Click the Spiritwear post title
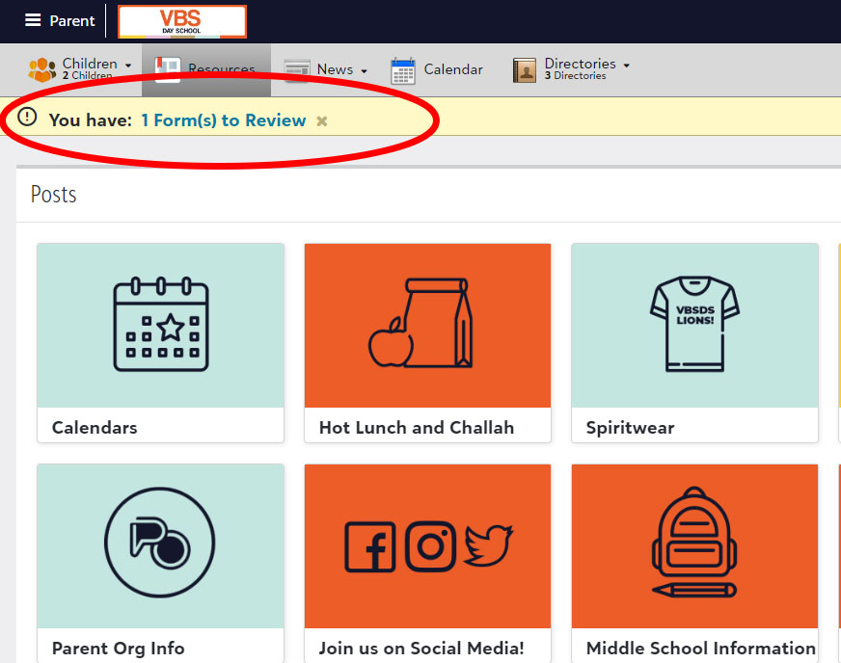This screenshot has height=663, width=841. (x=630, y=427)
